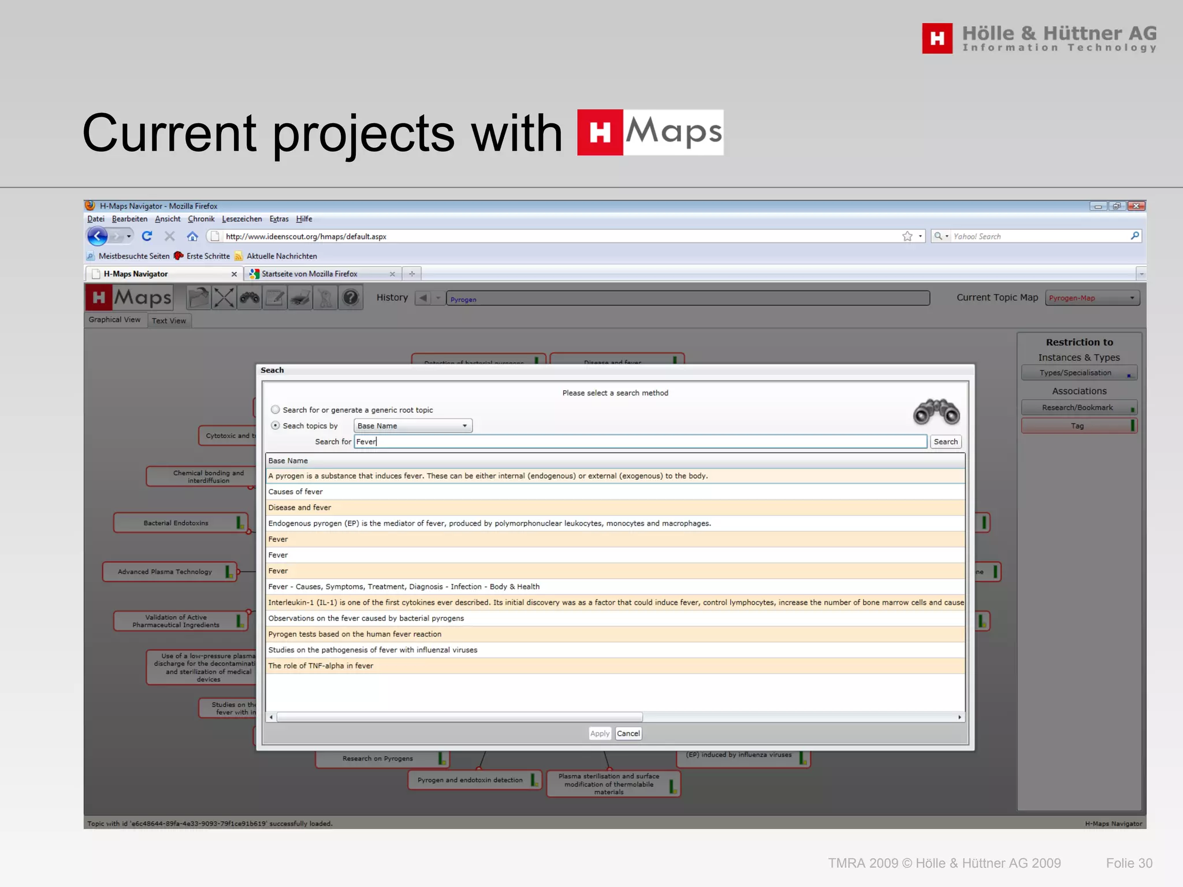Click the History back arrow button
Viewport: 1183px width, 887px height.
[423, 298]
